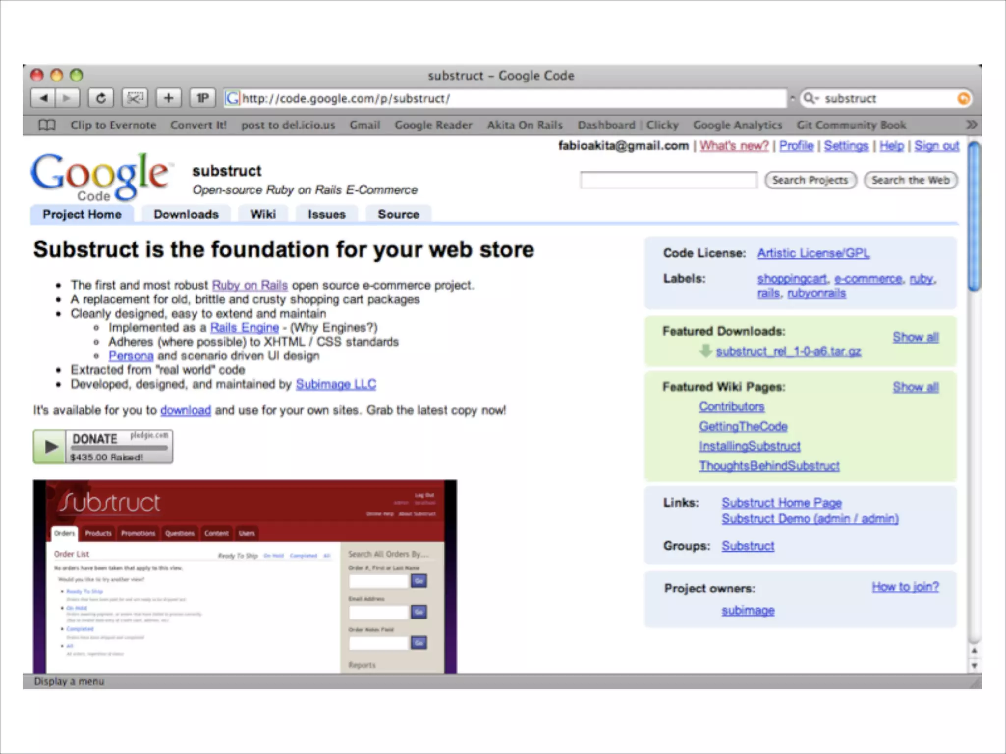The image size is (1006, 754).
Task: Open the InstallingSubstruct wiki link
Action: pyautogui.click(x=750, y=446)
